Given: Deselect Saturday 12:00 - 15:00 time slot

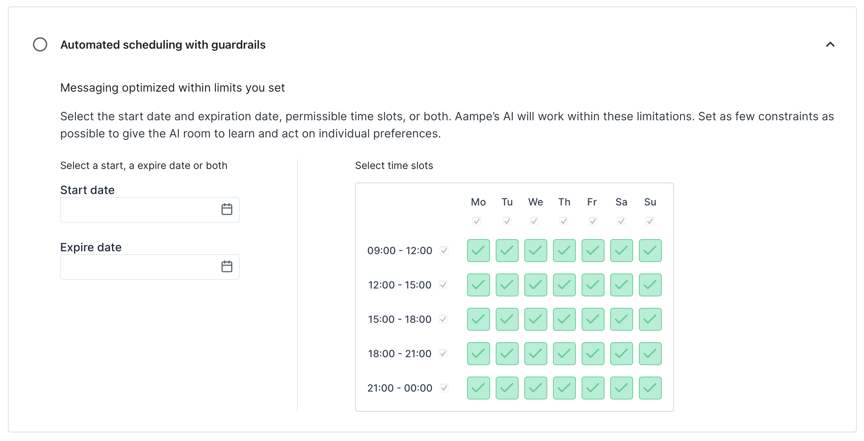Looking at the screenshot, I should [x=622, y=285].
